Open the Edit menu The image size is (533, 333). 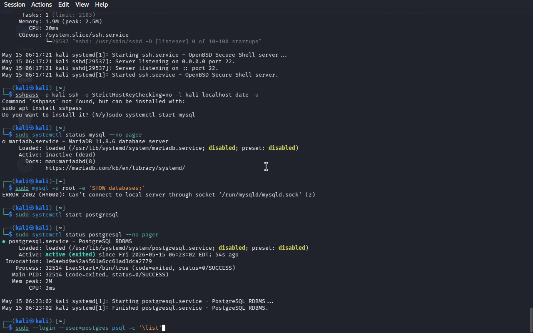point(64,5)
